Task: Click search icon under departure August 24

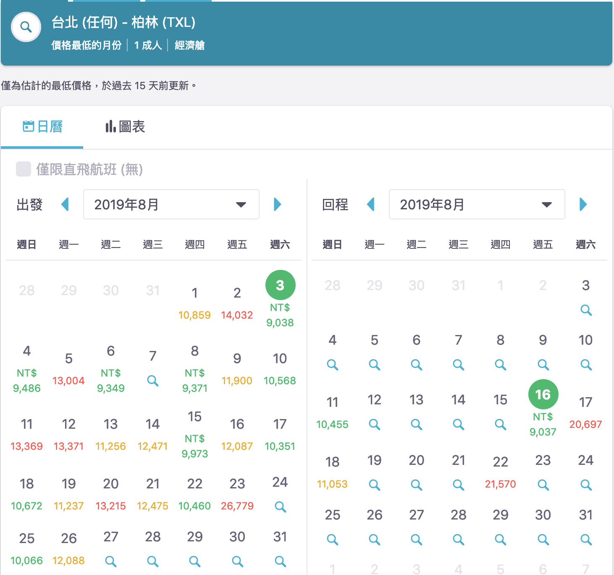Action: click(x=280, y=507)
